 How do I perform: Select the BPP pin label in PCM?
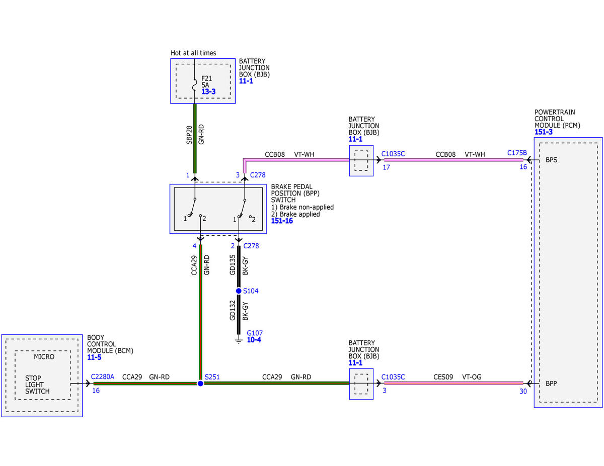point(552,384)
